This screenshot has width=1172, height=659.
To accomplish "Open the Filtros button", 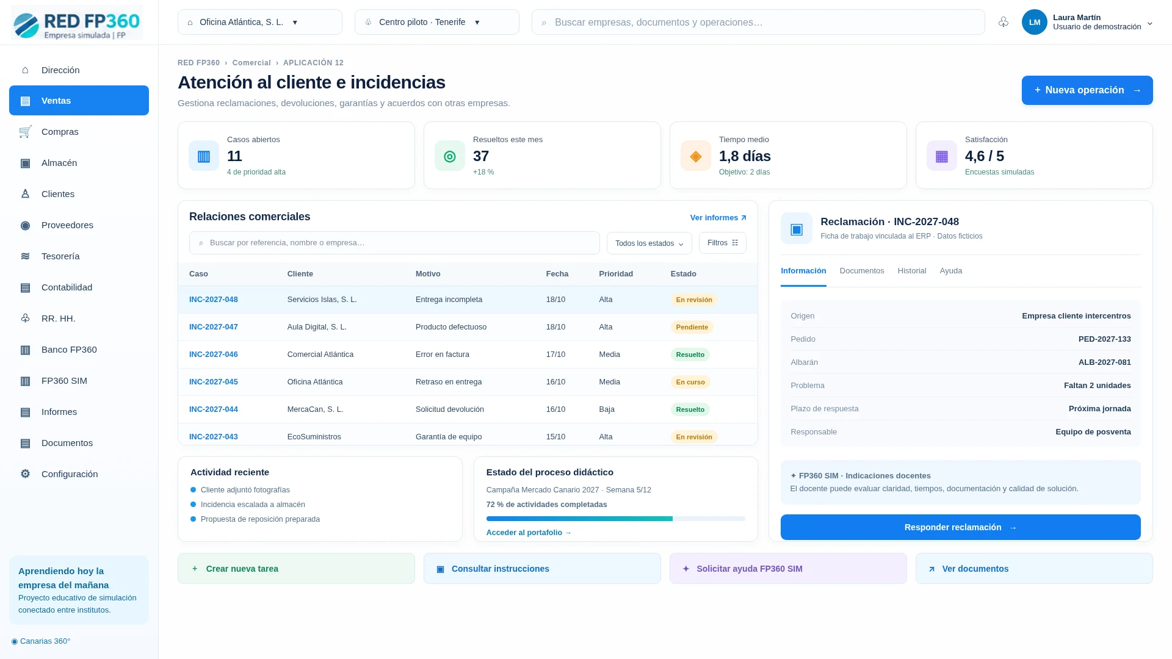I will click(x=723, y=243).
